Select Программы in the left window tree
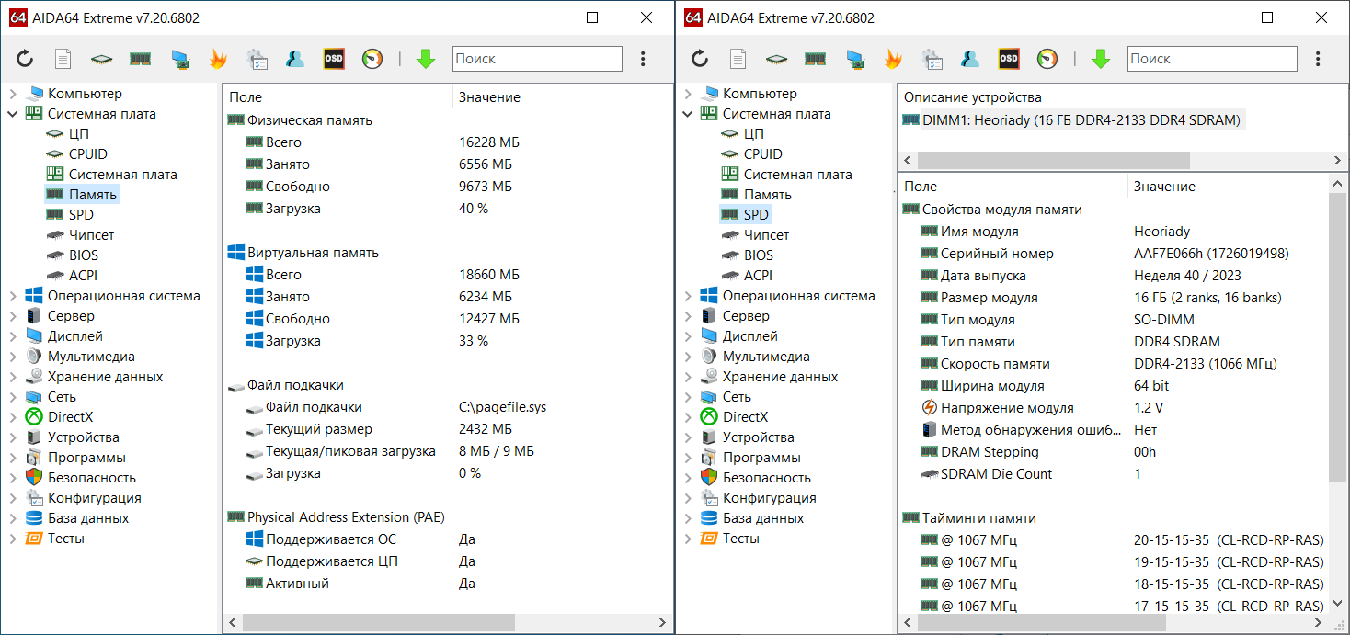 (86, 458)
